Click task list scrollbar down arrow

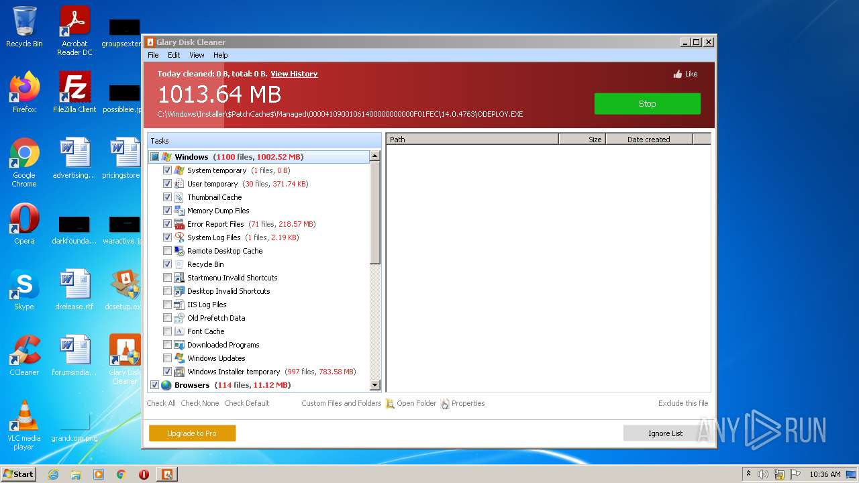click(x=375, y=385)
